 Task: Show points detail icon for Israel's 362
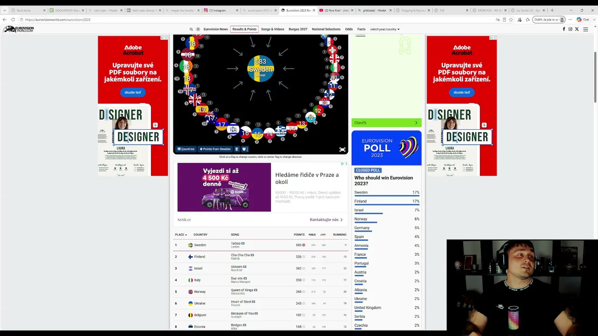(x=304, y=268)
